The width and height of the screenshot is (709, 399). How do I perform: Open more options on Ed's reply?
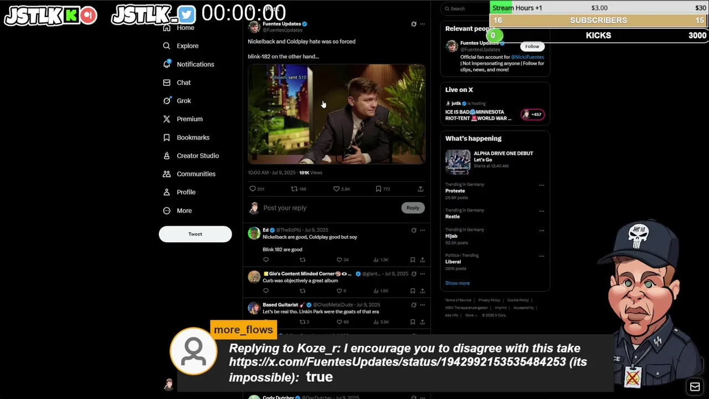pos(423,230)
